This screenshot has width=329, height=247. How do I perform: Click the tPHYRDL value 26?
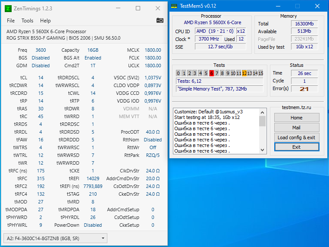coord(93,217)
